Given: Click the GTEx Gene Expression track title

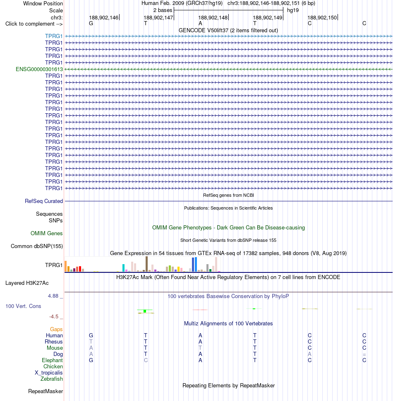Looking at the screenshot, I should (228, 253).
